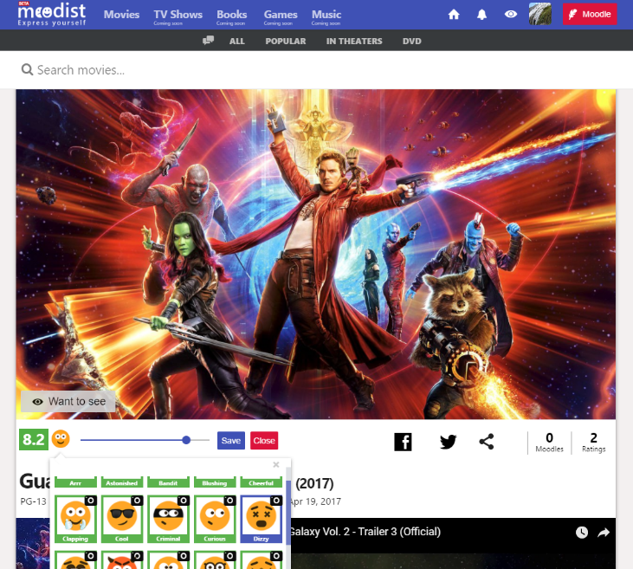633x569 pixels.
Task: Open the Movies section
Action: pyautogui.click(x=121, y=15)
